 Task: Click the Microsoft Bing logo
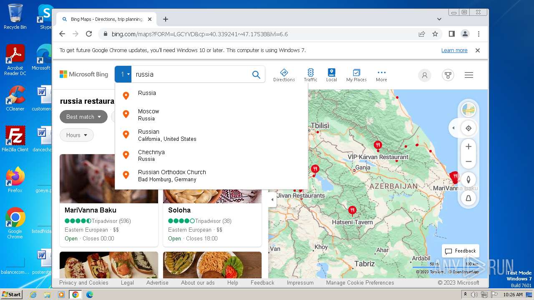pyautogui.click(x=84, y=75)
